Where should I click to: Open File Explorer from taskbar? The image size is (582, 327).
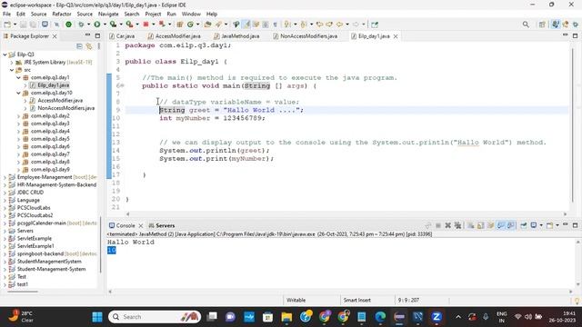click(x=286, y=317)
